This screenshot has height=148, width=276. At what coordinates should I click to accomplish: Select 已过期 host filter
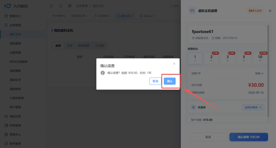[x=99, y=45]
